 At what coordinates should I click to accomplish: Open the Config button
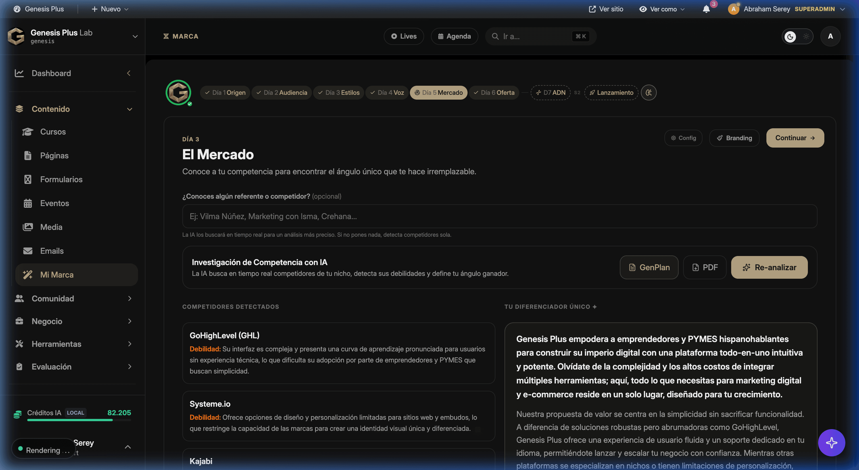click(683, 138)
